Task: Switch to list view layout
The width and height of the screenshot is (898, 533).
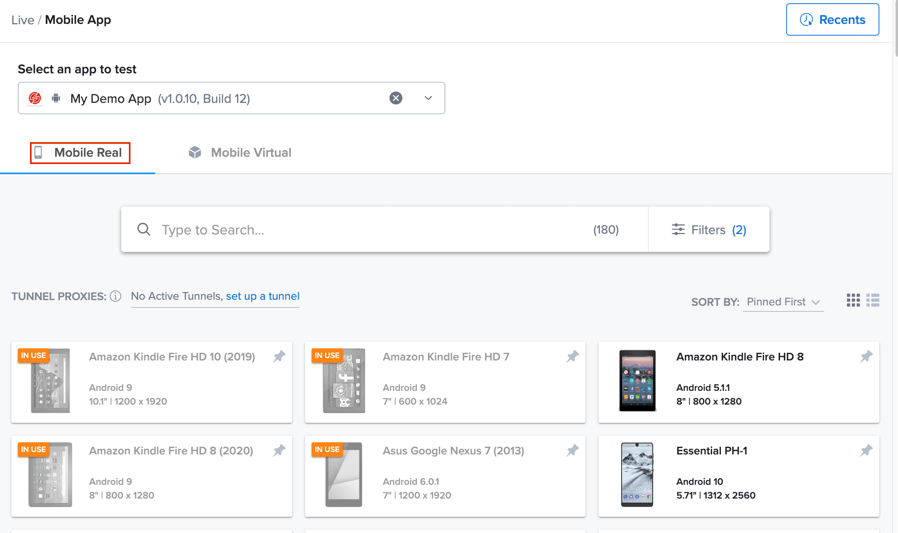Action: pyautogui.click(x=872, y=300)
